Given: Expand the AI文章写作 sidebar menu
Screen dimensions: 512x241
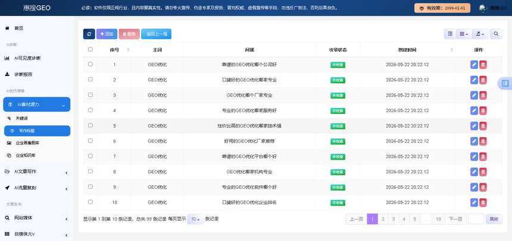Looking at the screenshot, I should pyautogui.click(x=36, y=172).
